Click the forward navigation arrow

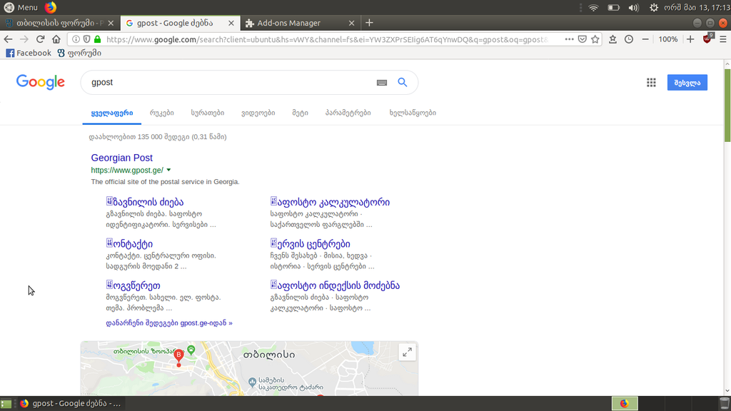point(24,40)
